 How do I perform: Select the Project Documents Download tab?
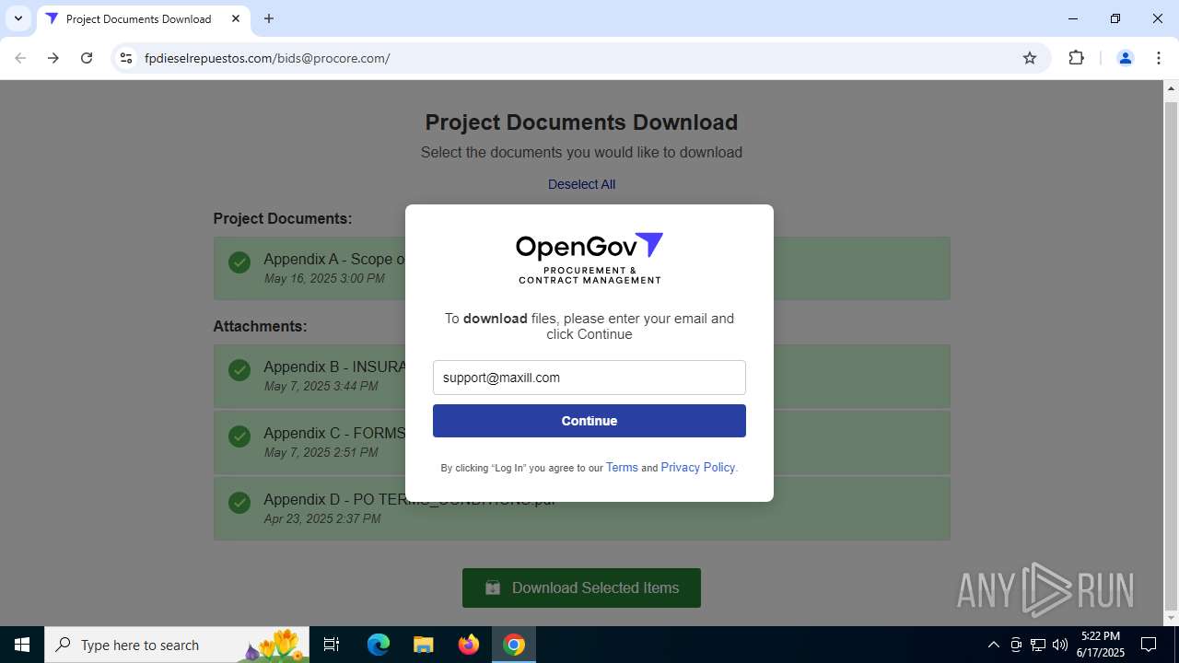pyautogui.click(x=143, y=19)
